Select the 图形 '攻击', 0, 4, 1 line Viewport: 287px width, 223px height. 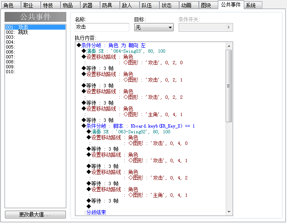[158, 160]
